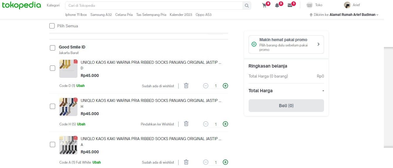
Task: Click the Jakarta Barat location text
Action: point(69,53)
